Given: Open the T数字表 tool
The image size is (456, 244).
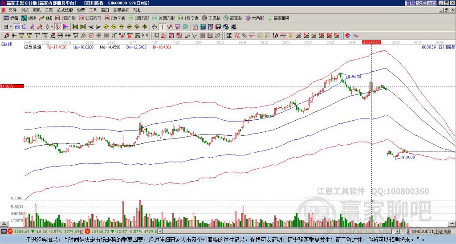Looking at the screenshot, I should pos(188,18).
